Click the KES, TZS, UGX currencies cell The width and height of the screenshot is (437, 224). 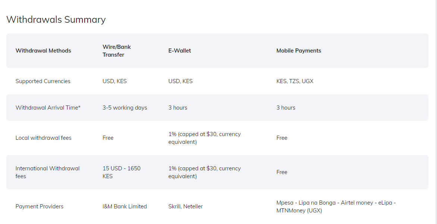point(295,81)
